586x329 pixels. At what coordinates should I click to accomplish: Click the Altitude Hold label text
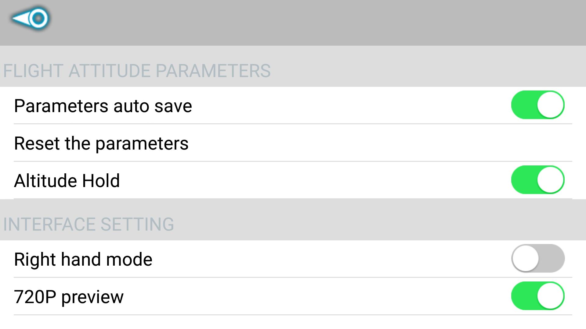click(x=67, y=181)
